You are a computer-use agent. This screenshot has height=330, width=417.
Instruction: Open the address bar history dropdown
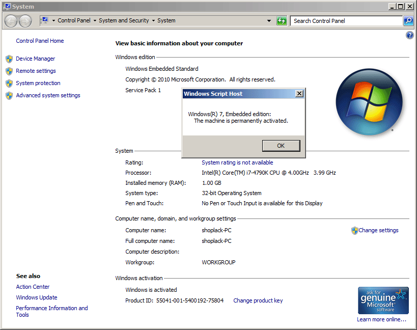[269, 21]
